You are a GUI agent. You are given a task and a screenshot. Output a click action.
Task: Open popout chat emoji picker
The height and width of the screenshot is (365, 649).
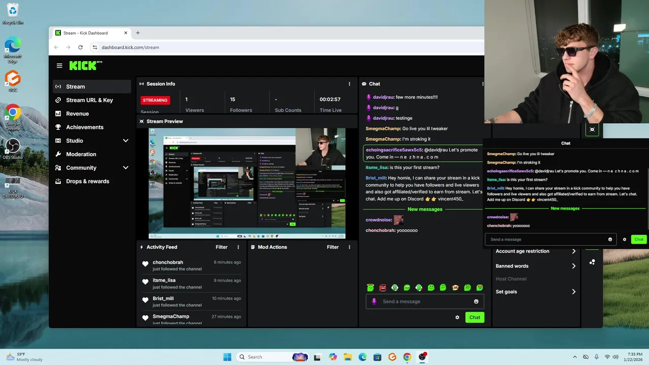(x=610, y=239)
